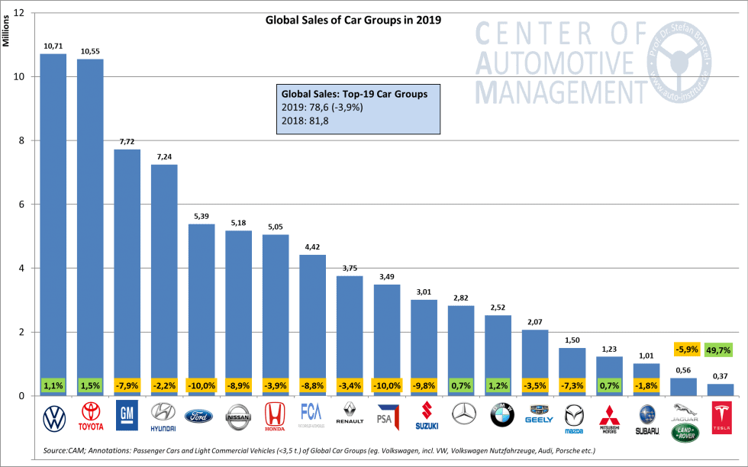Click the 0,56 value above Jaguar bar
This screenshot has height=467, width=748.
(683, 370)
